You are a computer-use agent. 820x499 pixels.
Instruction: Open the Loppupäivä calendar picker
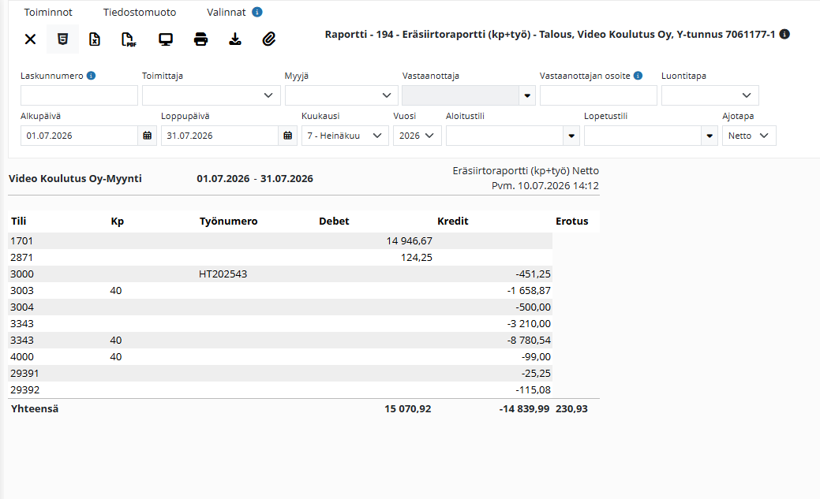287,136
